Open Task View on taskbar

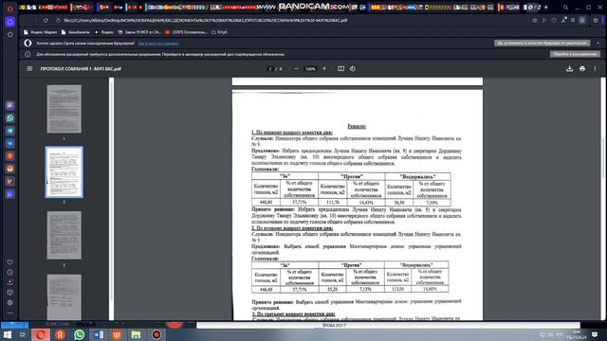(23, 334)
